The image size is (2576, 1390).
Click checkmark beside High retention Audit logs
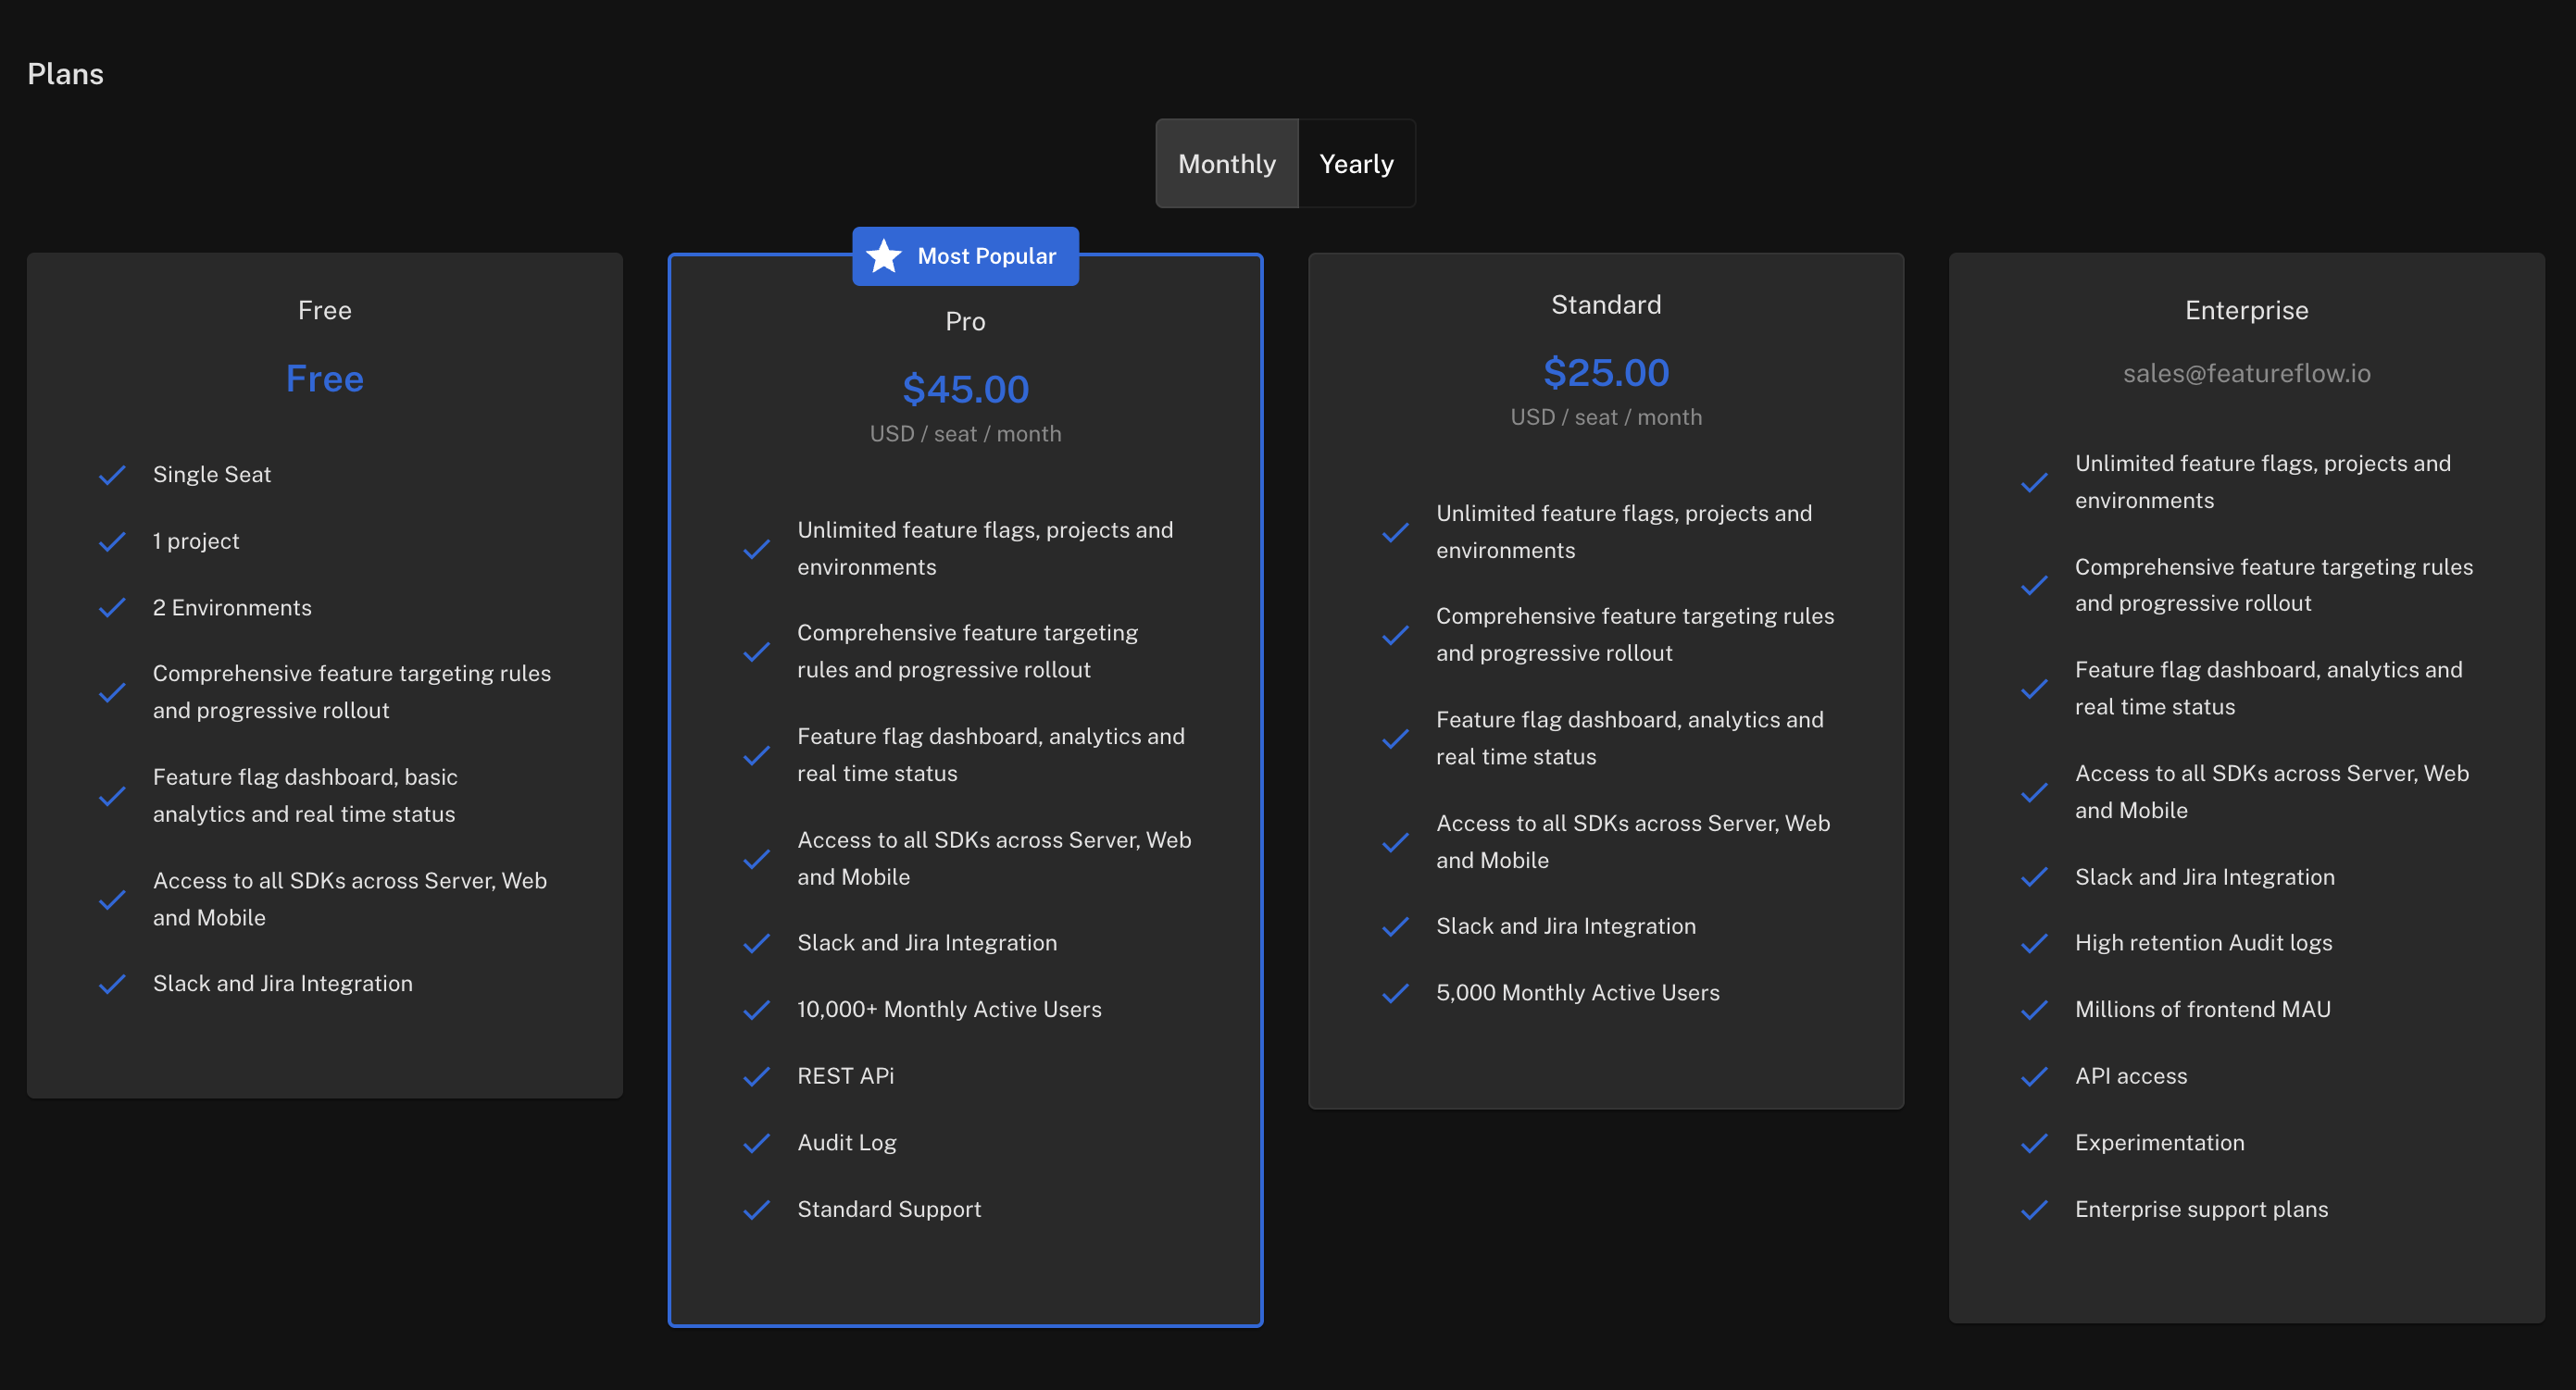pos(2034,943)
